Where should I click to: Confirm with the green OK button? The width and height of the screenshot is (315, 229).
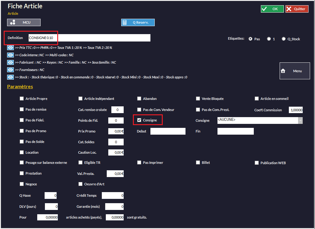[272, 9]
